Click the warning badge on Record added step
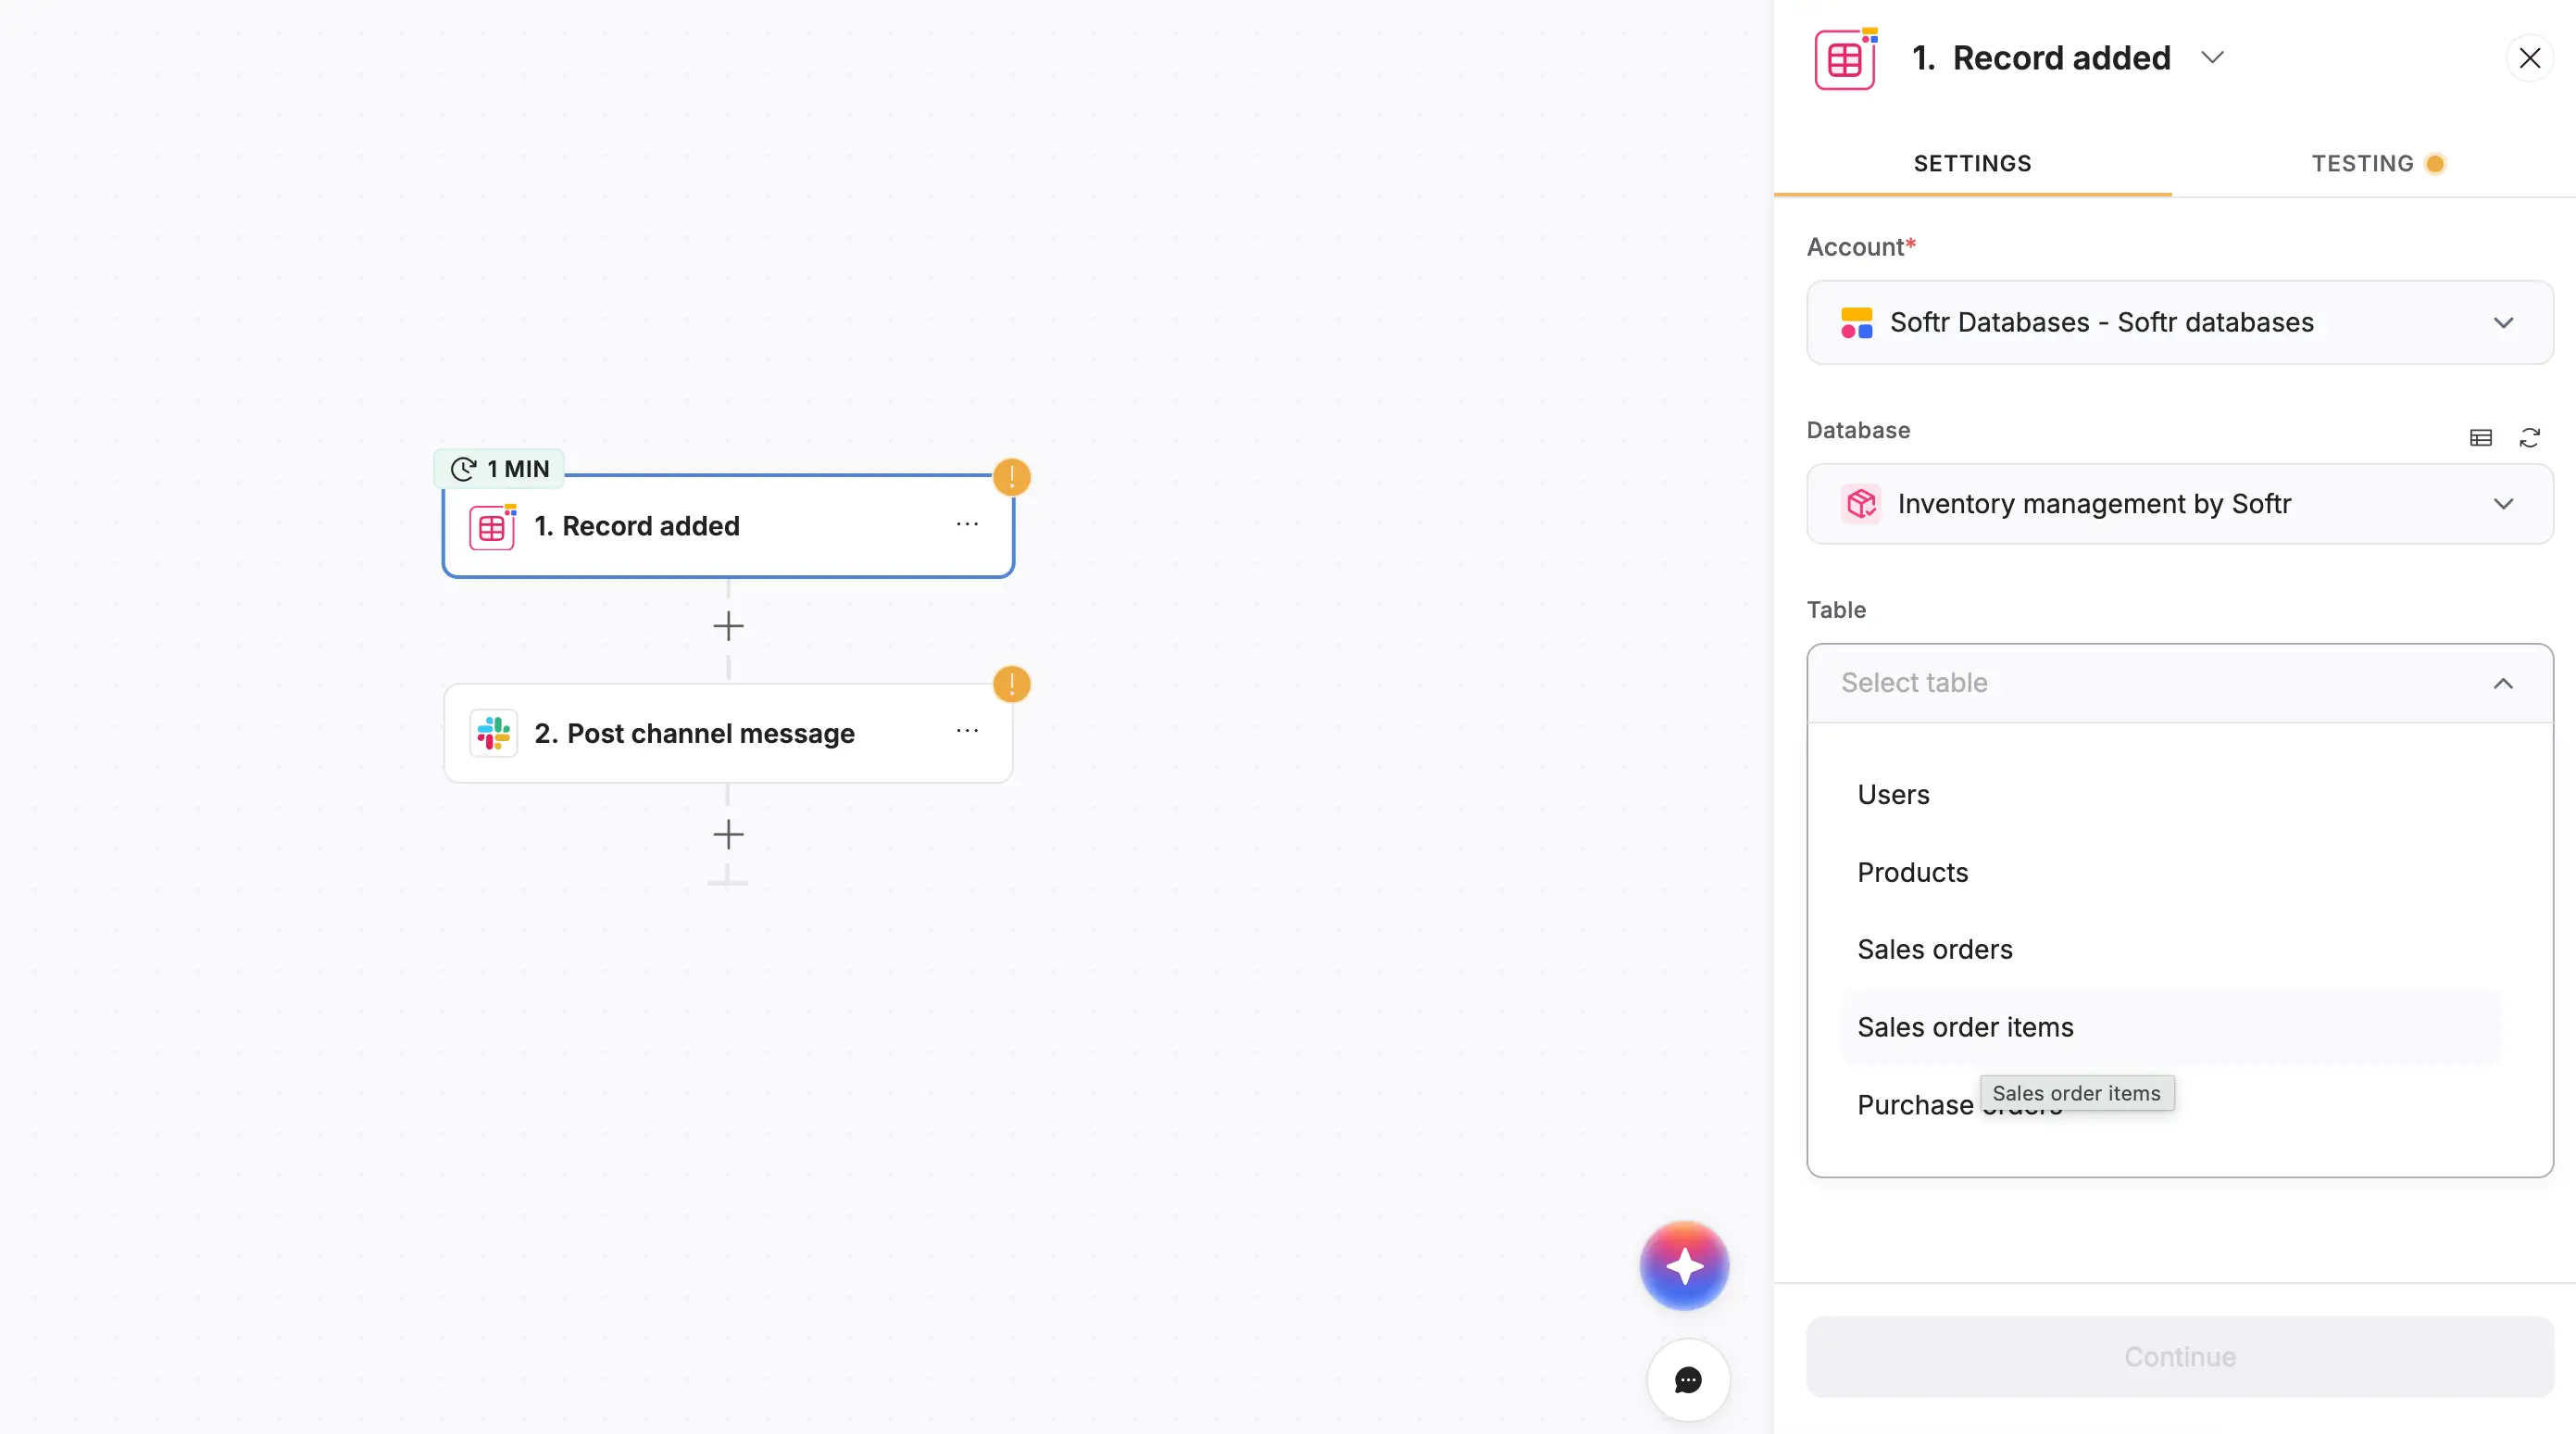Image resolution: width=2576 pixels, height=1434 pixels. coord(1013,477)
